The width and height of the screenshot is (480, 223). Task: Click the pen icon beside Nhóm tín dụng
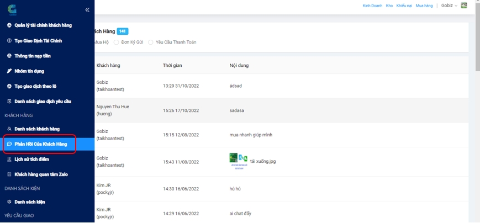(9, 71)
